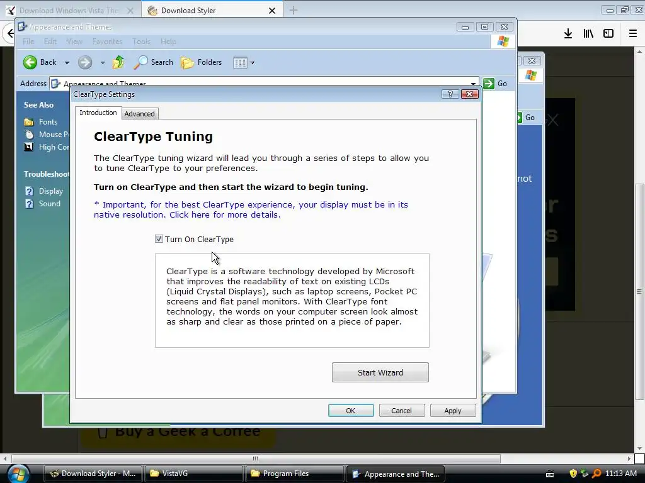This screenshot has width=645, height=483.
Task: Click the Start Wizard button
Action: pyautogui.click(x=380, y=372)
